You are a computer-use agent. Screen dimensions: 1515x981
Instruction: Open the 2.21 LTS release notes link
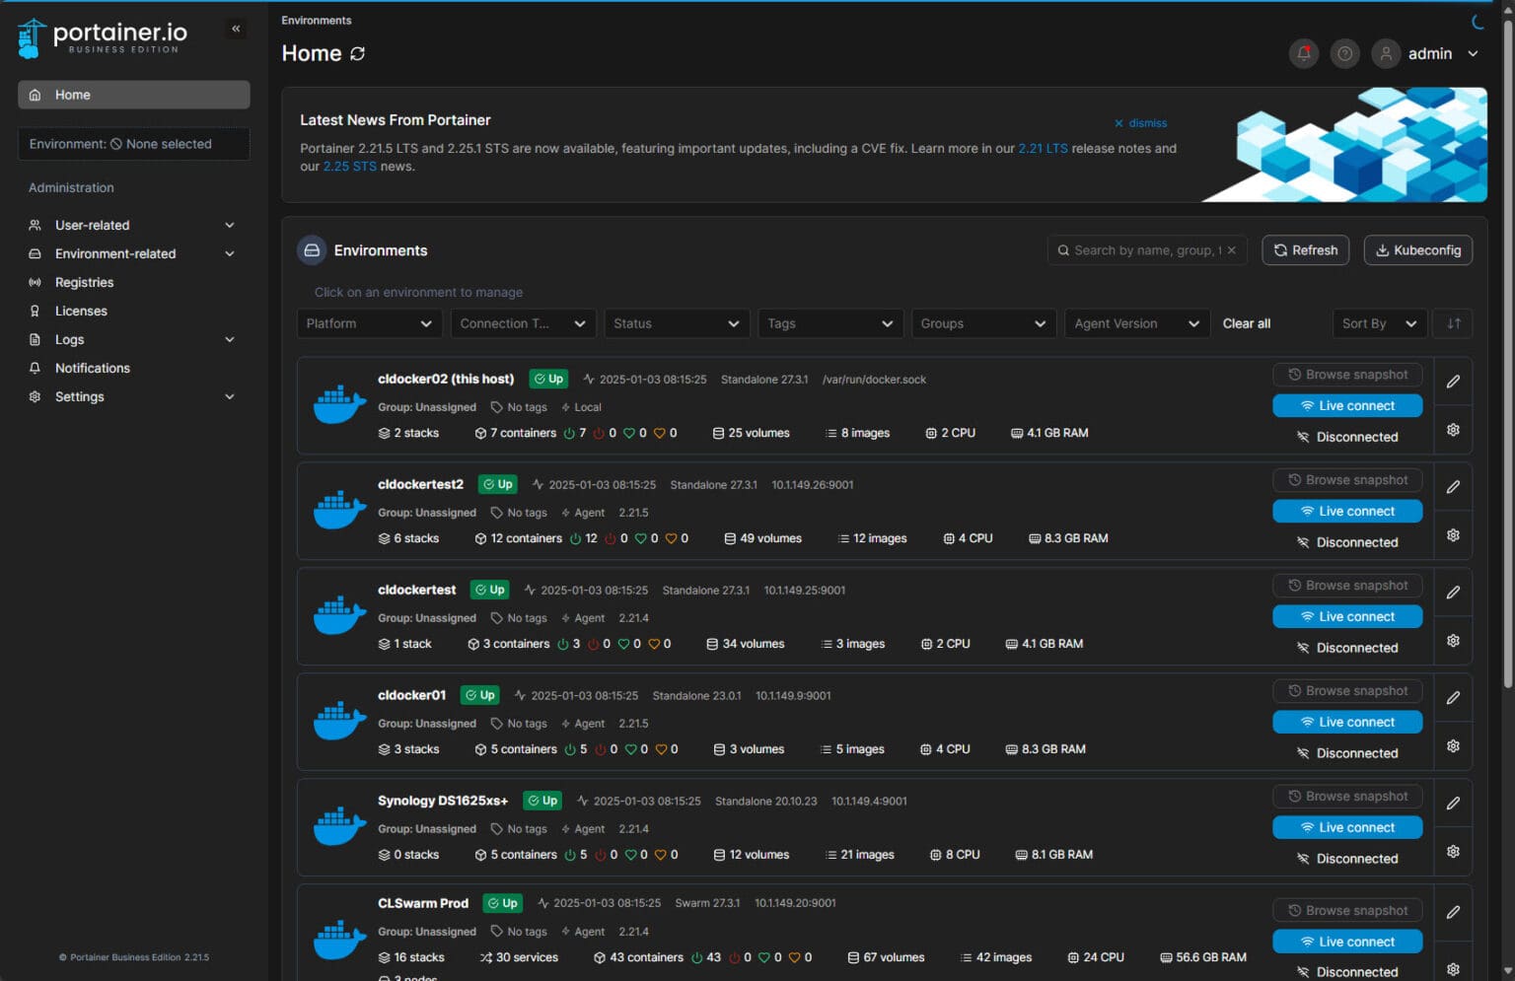(x=1043, y=148)
